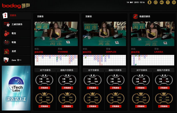177x113 pixels.
Task: Select the 骰宝 dice game icon
Action: pyautogui.click(x=7, y=33)
